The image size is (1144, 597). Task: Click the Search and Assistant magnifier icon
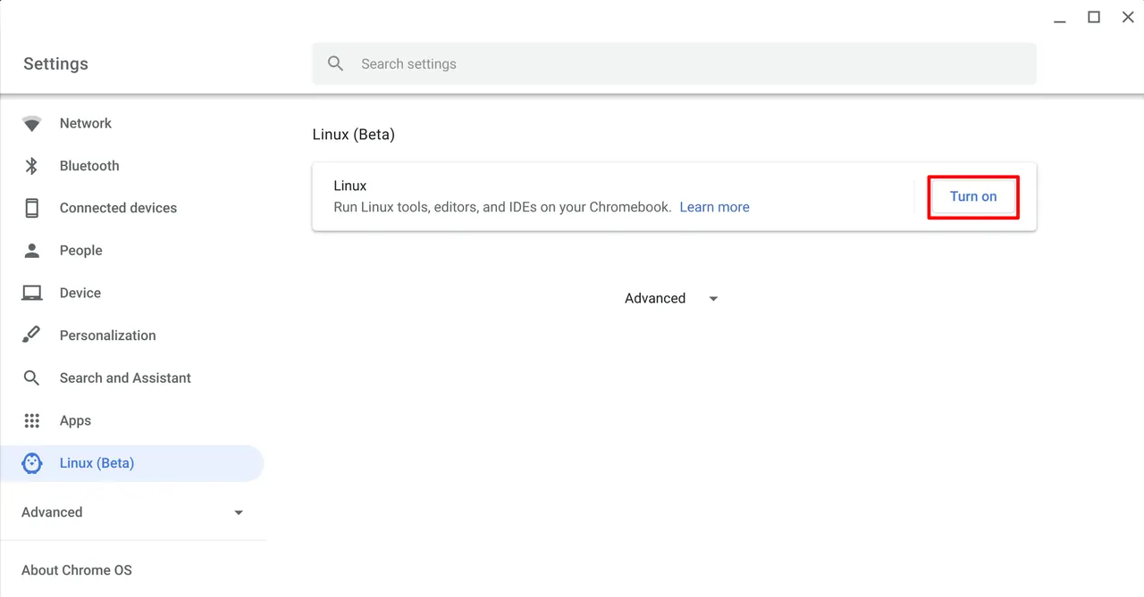pyautogui.click(x=32, y=378)
